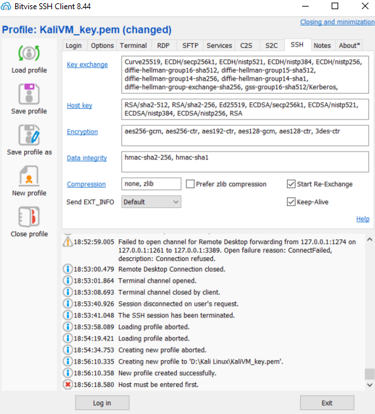The height and width of the screenshot is (414, 375).
Task: Click the Compression field with none, zlib
Action: (x=151, y=184)
